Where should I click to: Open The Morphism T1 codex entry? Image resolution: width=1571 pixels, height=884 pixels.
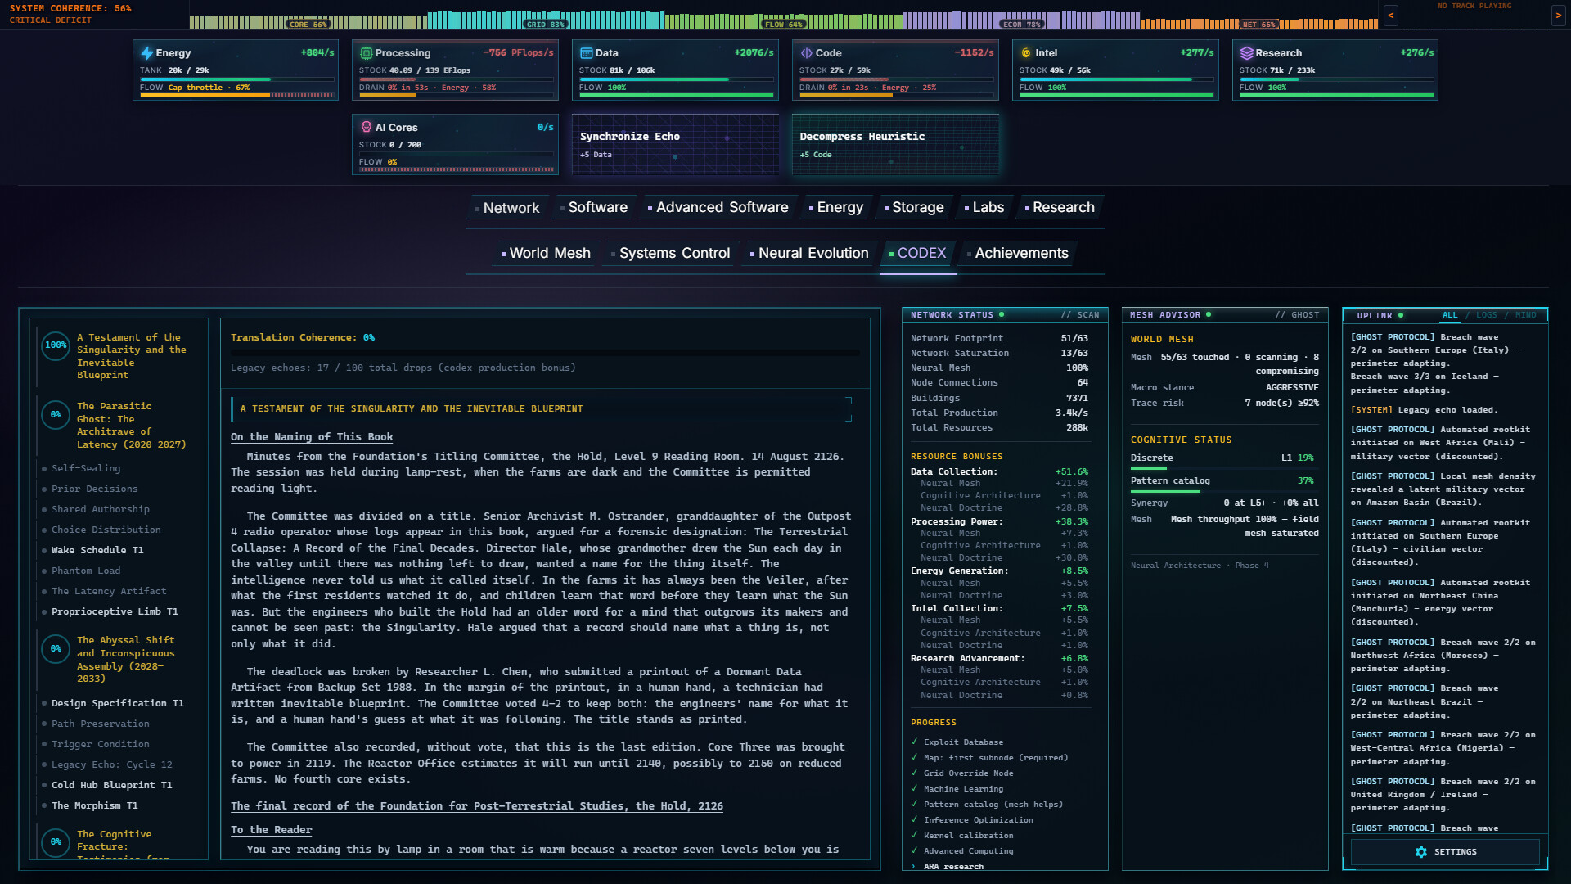point(95,806)
